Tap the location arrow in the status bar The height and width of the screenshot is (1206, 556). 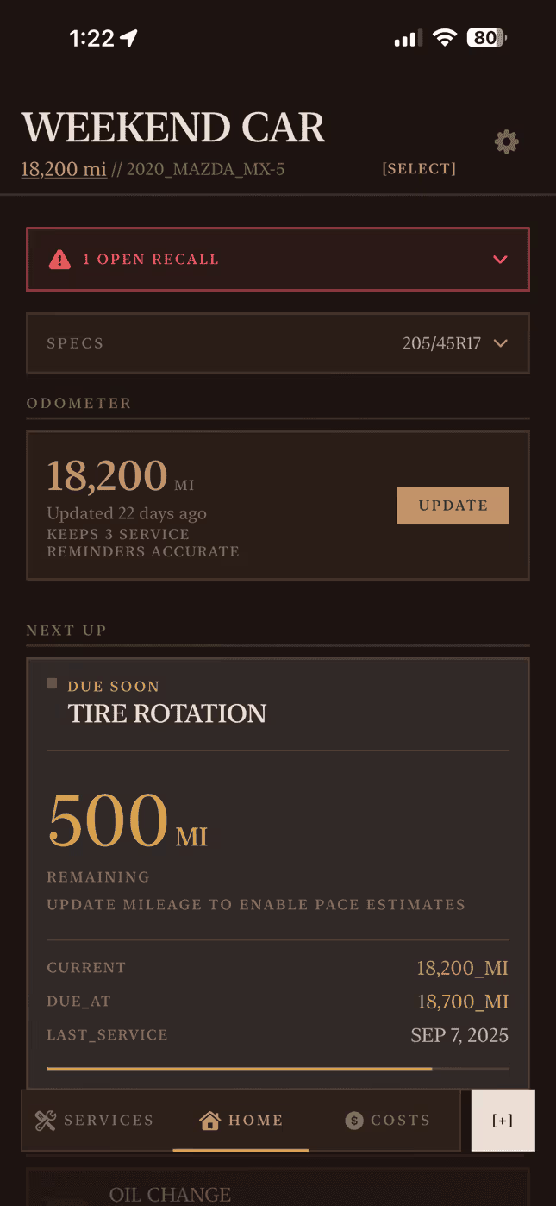point(129,37)
